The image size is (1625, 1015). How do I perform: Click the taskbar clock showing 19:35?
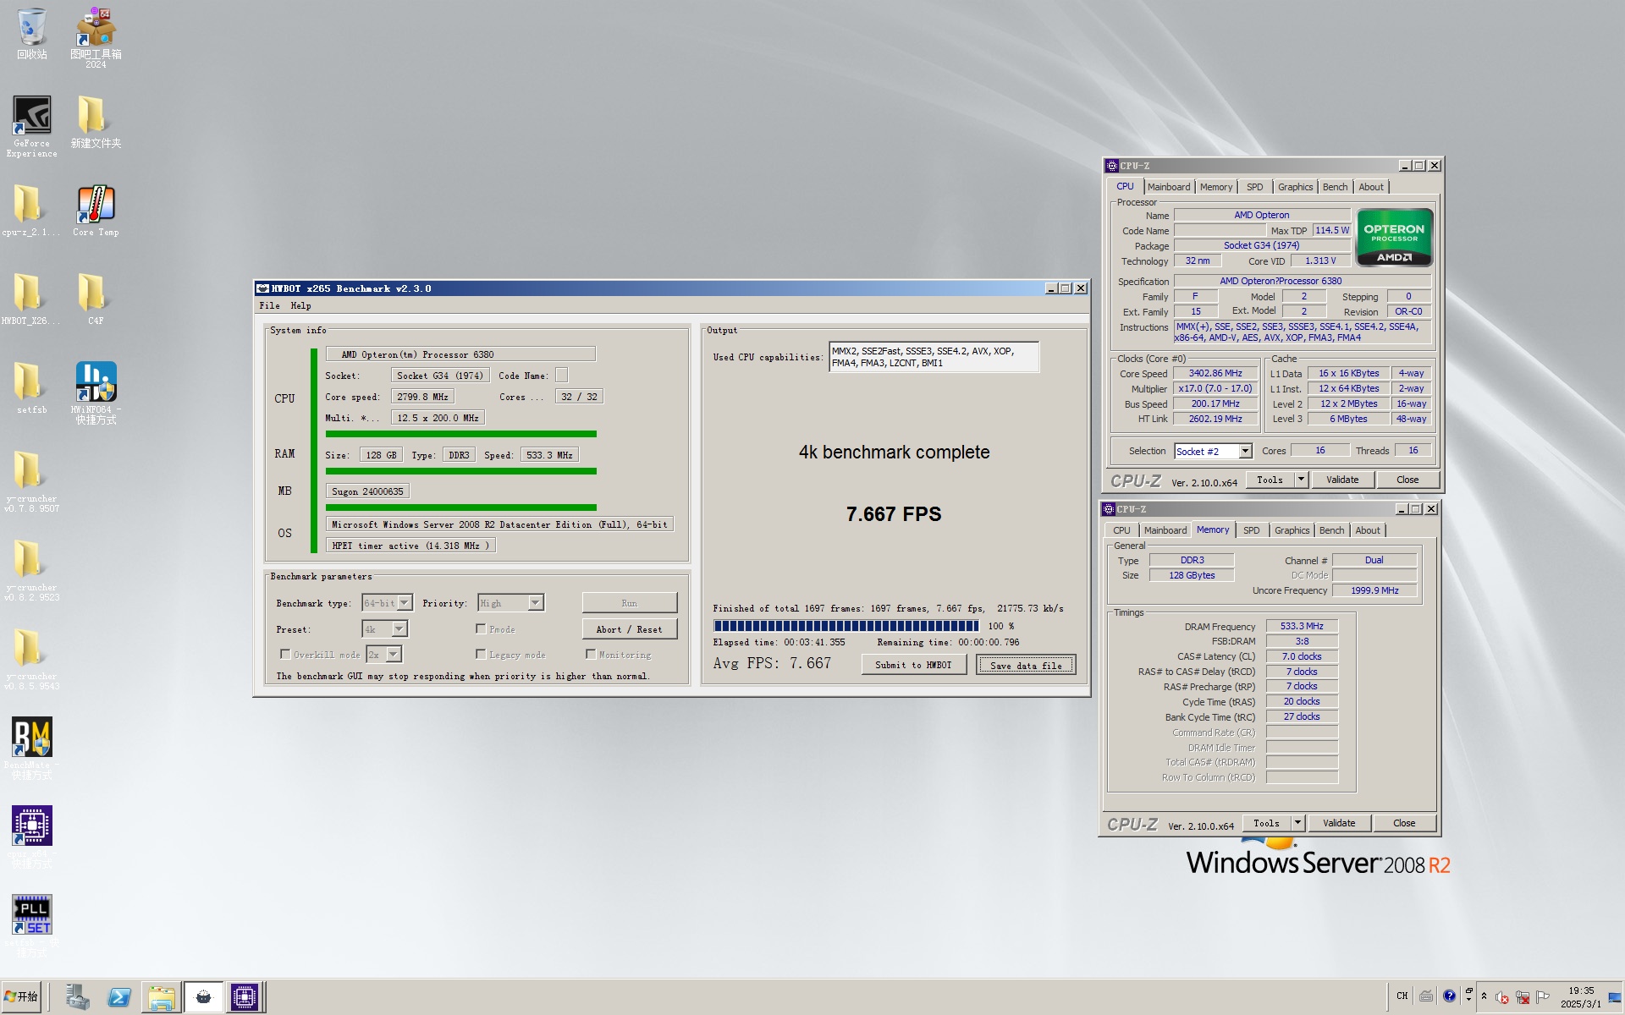[x=1580, y=997]
